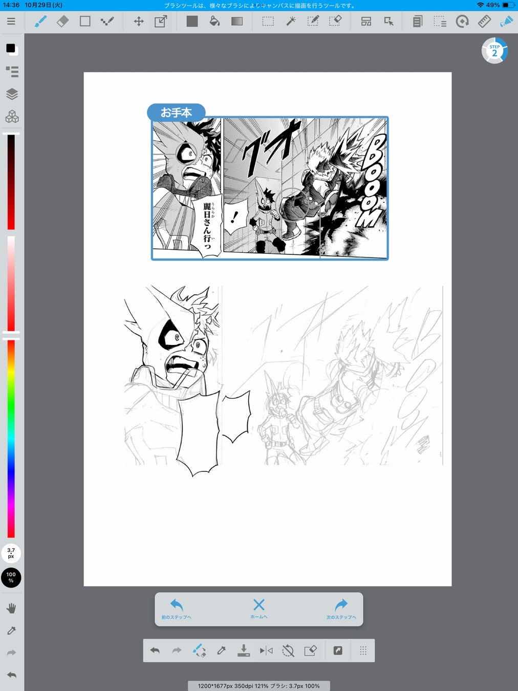Select the Eyedropper in left sidebar
Viewport: 518px width, 691px height.
[11, 631]
